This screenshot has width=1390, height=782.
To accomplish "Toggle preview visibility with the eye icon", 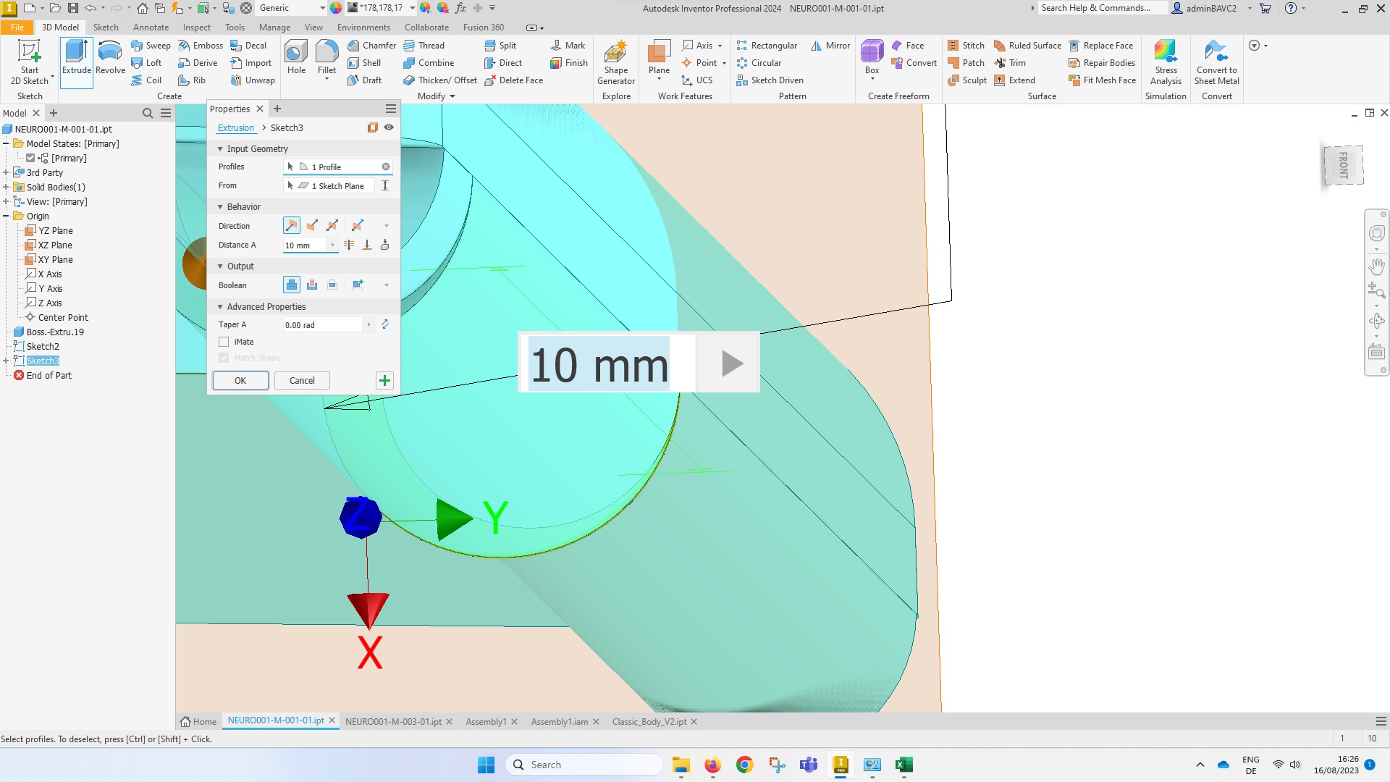I will (x=389, y=127).
